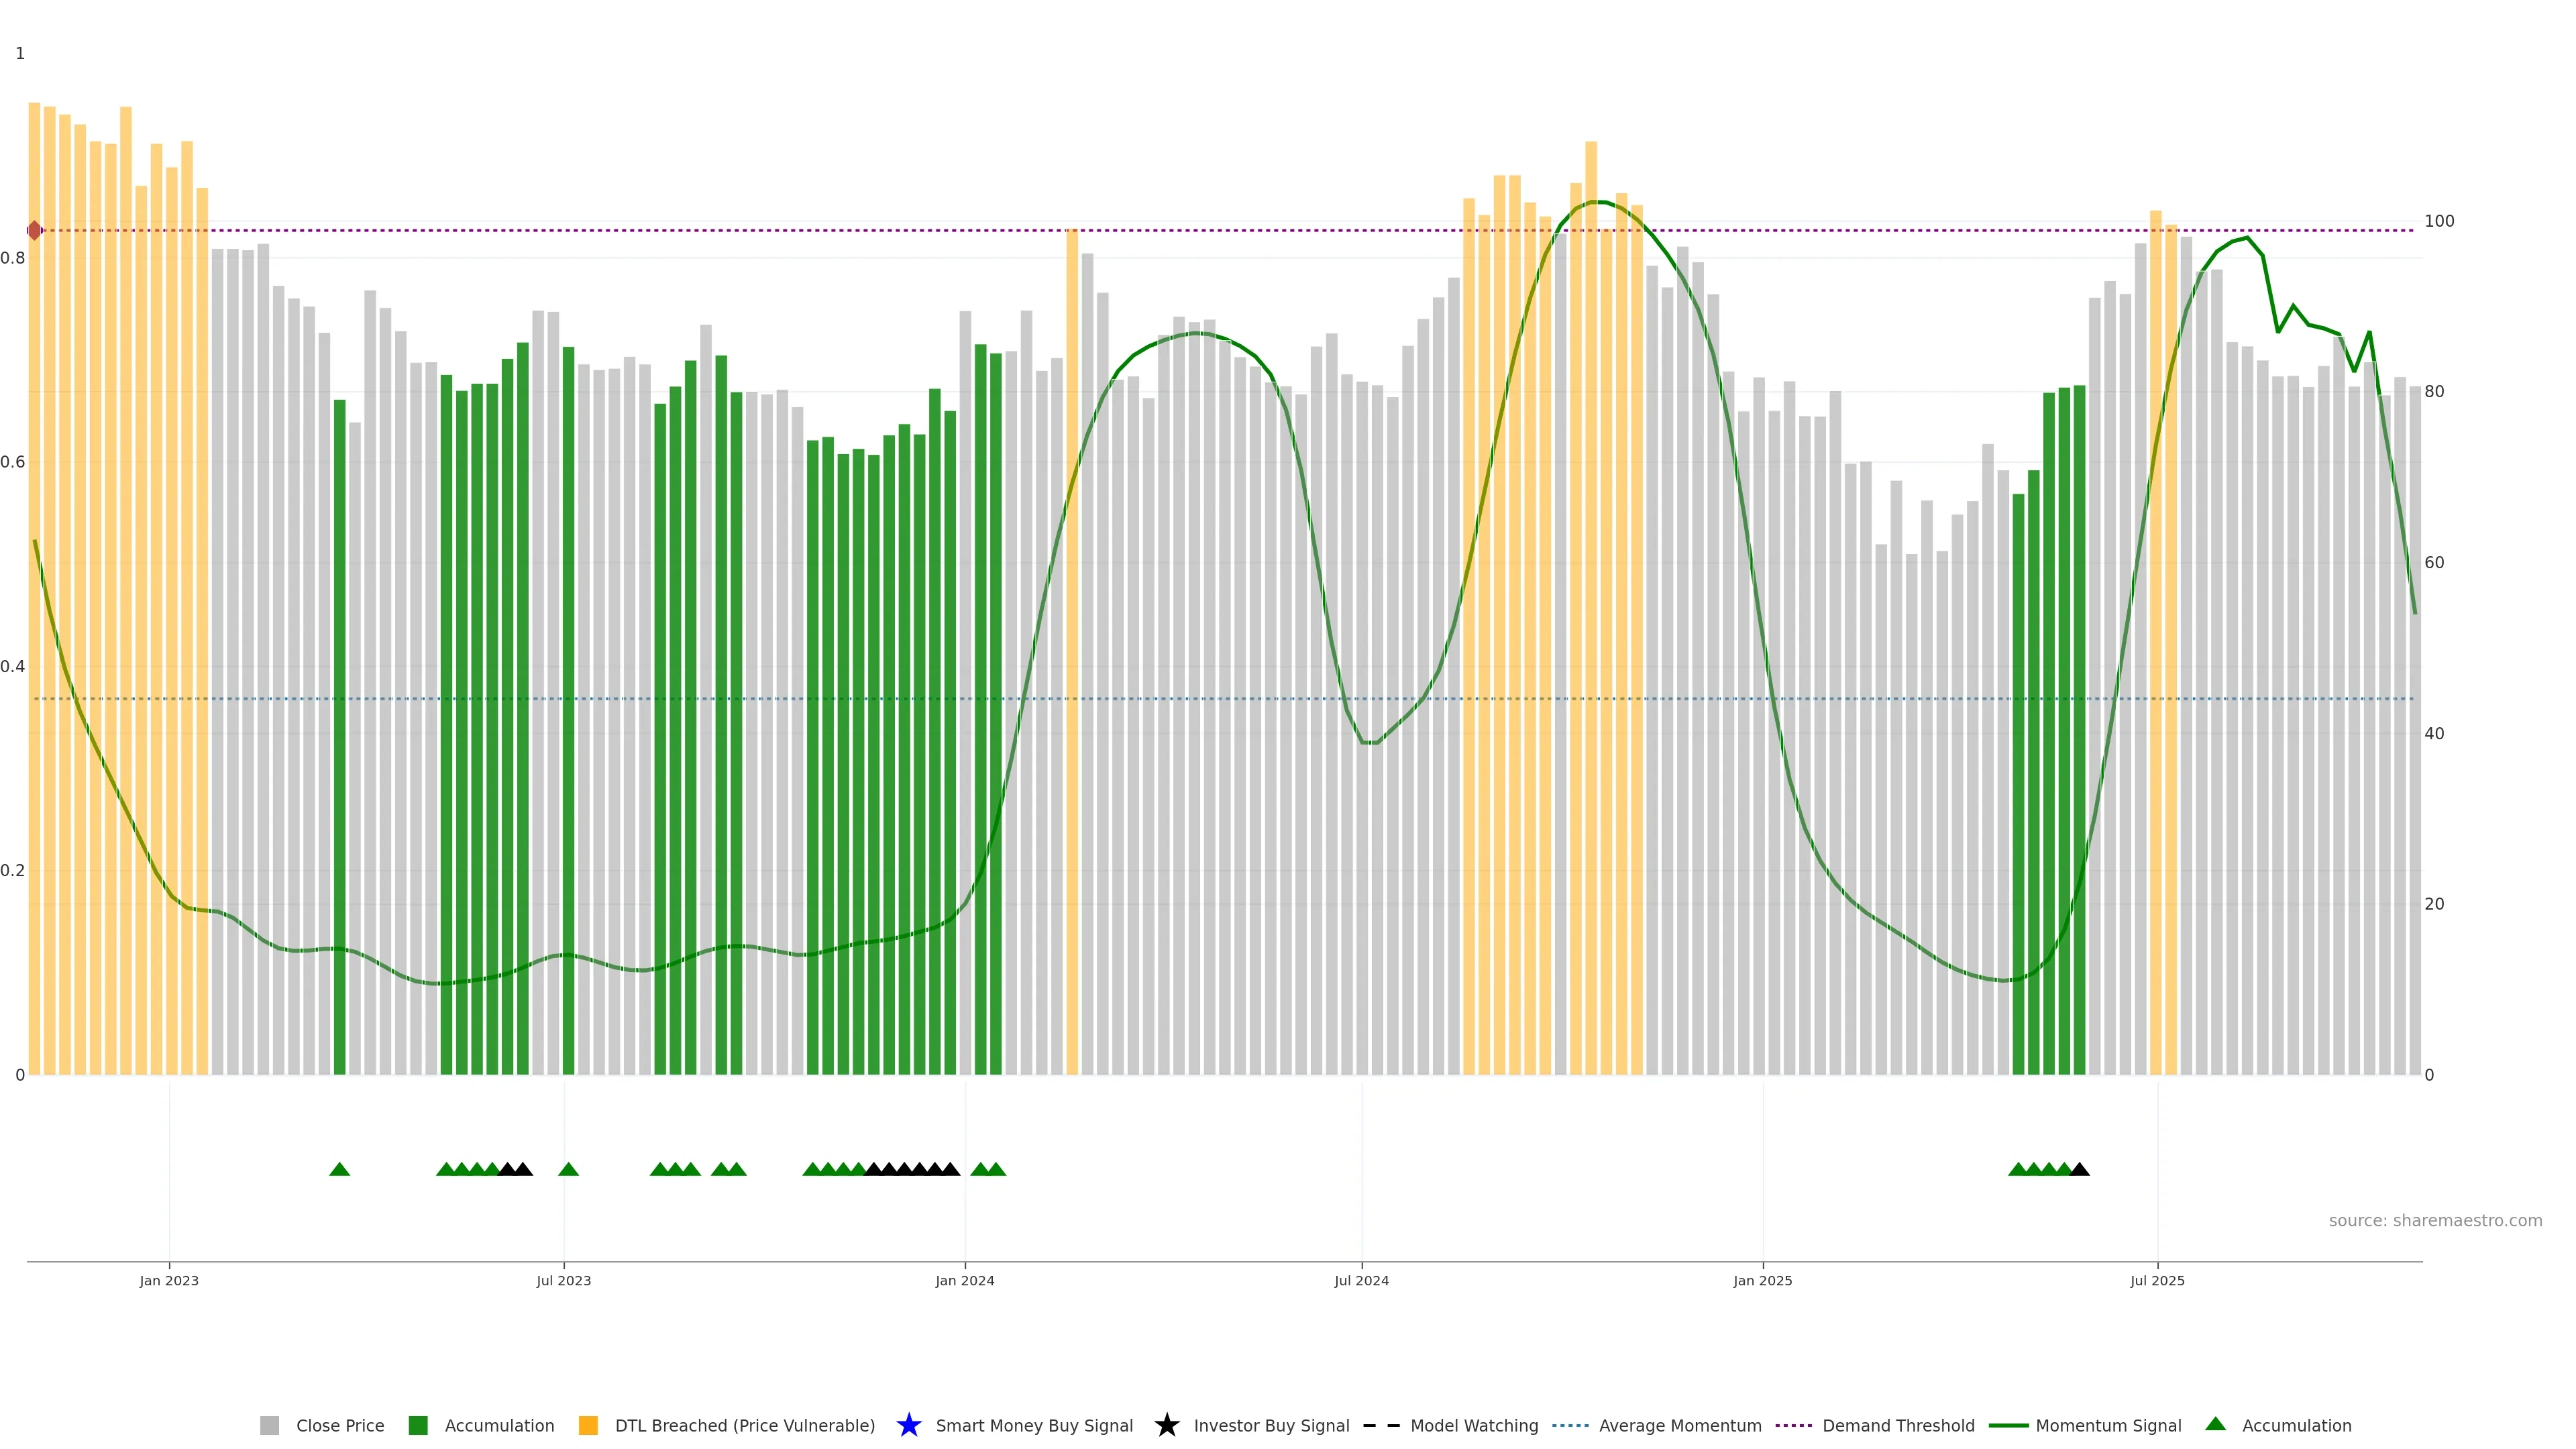Screen dimensions: 2576x1449
Task: Click the red diamond marker on Demand Threshold
Action: click(35, 231)
